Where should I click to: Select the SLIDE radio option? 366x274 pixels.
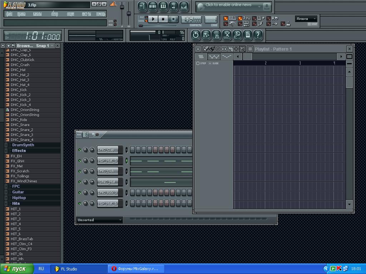[210, 64]
